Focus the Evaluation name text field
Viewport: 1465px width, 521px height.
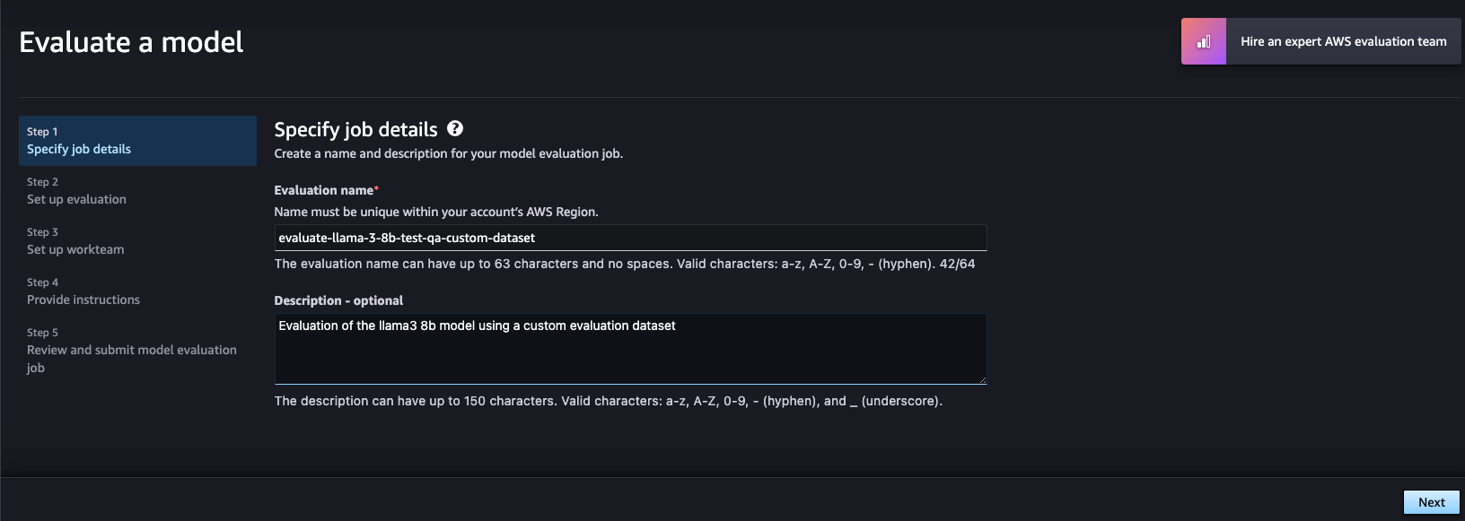[x=630, y=238]
